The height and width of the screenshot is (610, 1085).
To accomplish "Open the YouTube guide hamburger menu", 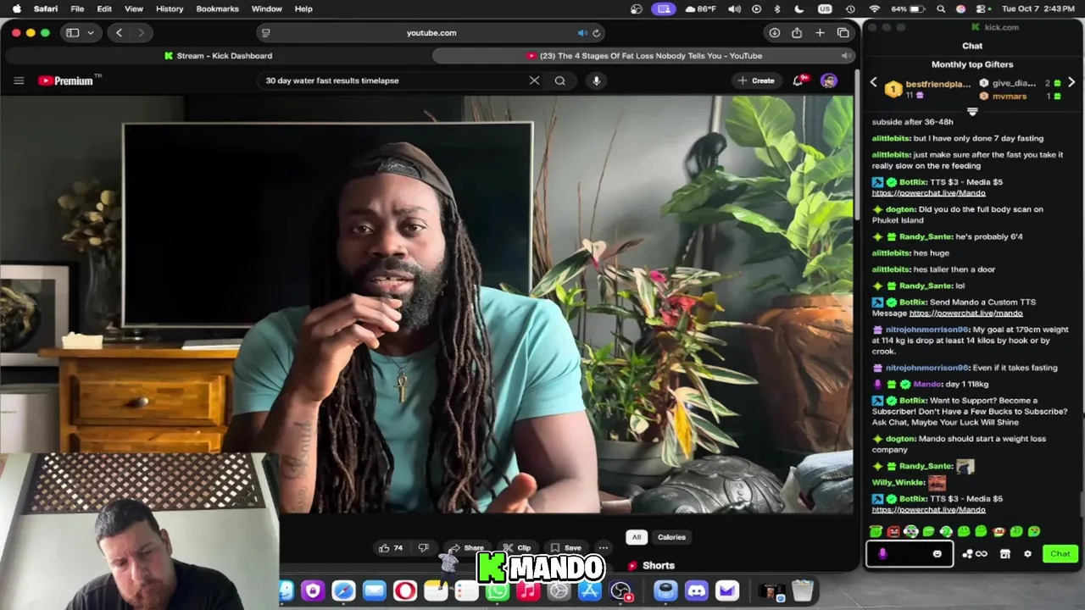I will pyautogui.click(x=19, y=80).
